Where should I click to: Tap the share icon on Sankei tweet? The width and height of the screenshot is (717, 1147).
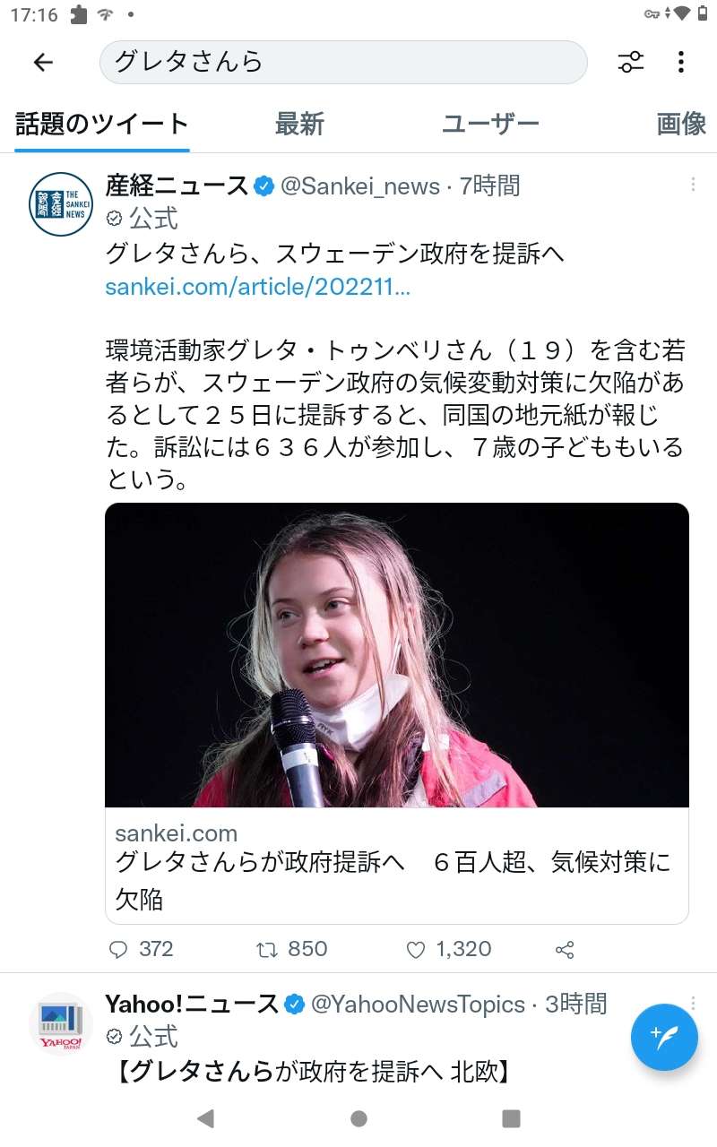click(x=565, y=950)
